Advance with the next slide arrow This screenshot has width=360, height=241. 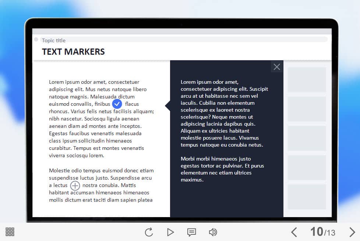tap(352, 232)
